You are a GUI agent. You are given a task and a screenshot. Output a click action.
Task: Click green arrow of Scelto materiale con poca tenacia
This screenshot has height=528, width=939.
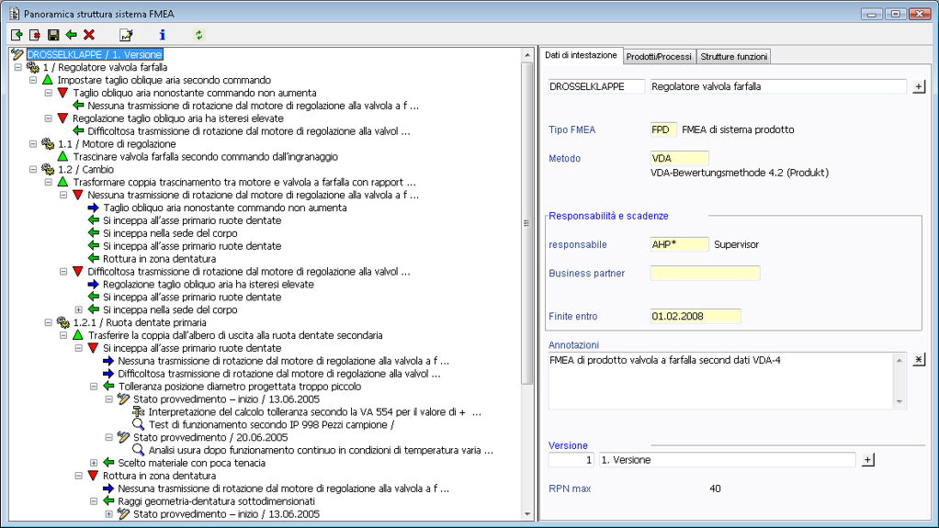pos(108,463)
